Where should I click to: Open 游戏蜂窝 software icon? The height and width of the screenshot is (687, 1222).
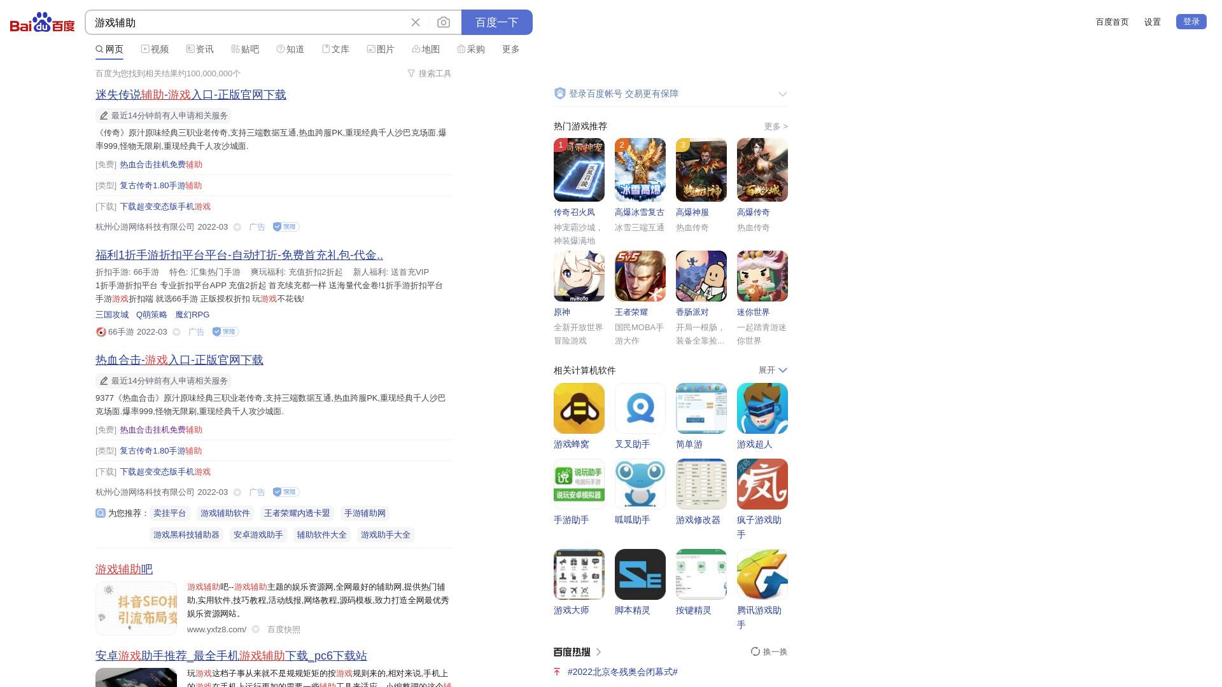(579, 408)
